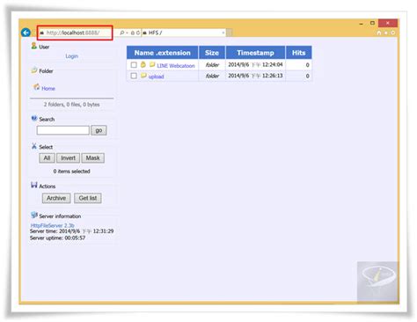417x322 pixels.
Task: Click the upload folder icon
Action: 143,76
